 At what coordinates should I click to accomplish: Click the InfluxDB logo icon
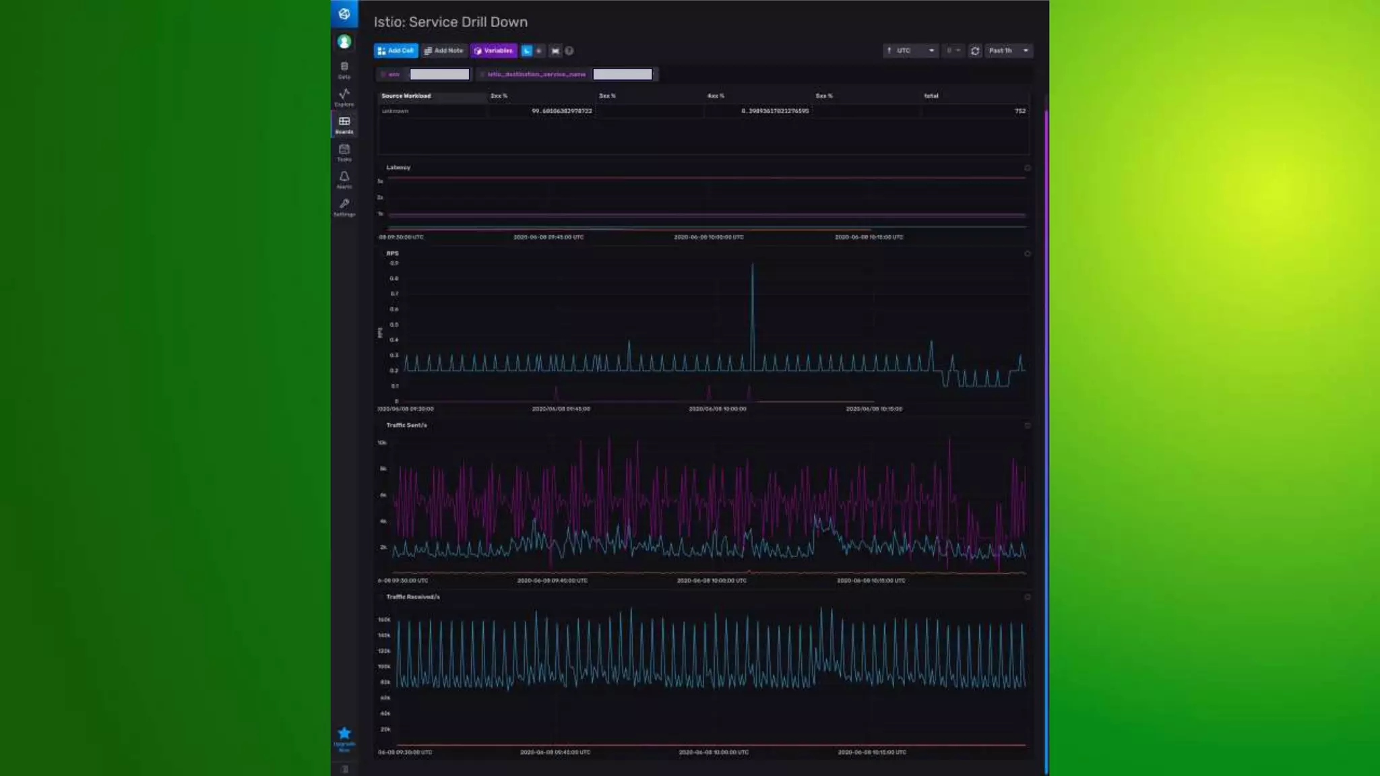(344, 14)
